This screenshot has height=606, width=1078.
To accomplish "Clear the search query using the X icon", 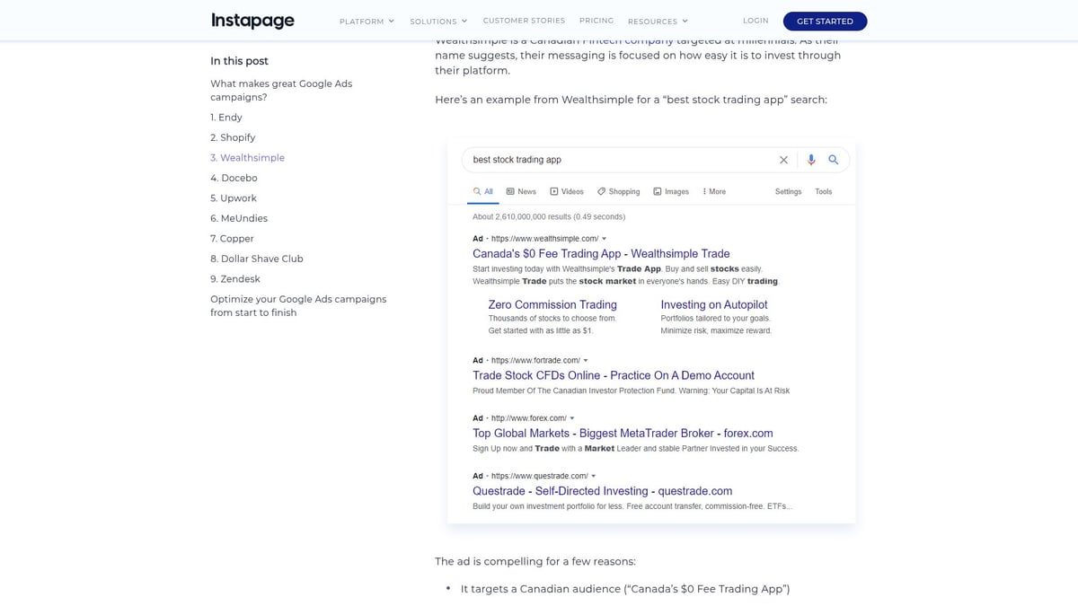I will [783, 159].
